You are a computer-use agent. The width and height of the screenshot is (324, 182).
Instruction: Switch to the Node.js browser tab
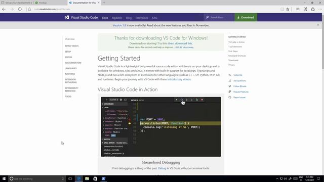click(x=50, y=3)
